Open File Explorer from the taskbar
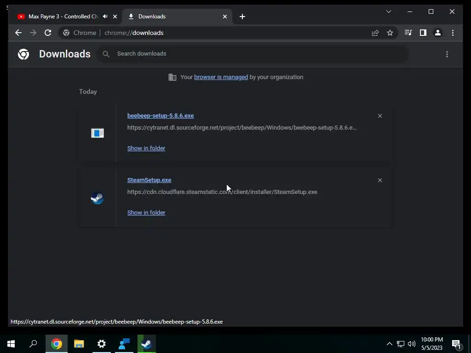 [x=79, y=344]
